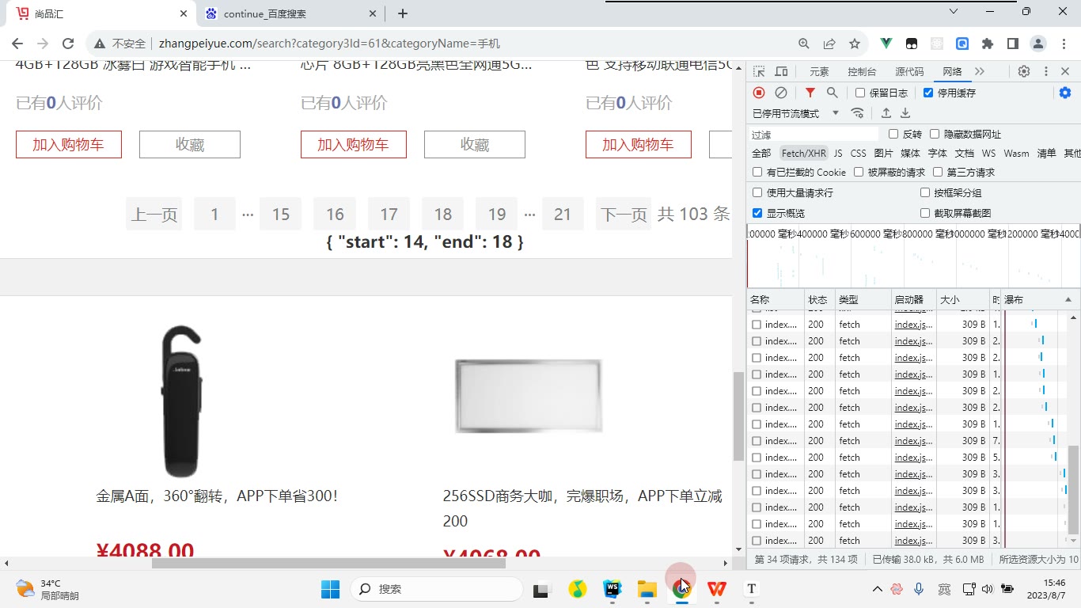Toggle the red network filter funnel icon

tap(810, 93)
